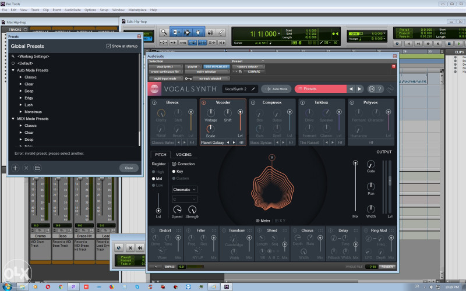Click the V anchor on the visualizer
The image size is (466, 291).
(271, 157)
